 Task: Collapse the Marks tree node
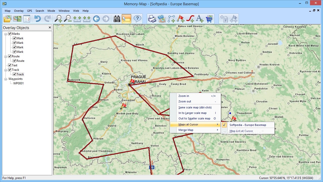[6, 34]
